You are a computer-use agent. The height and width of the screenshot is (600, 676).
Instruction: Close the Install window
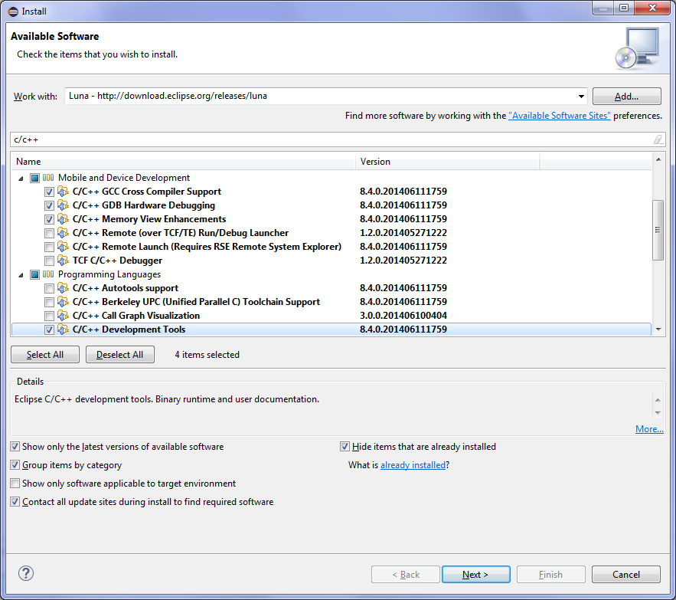click(653, 8)
